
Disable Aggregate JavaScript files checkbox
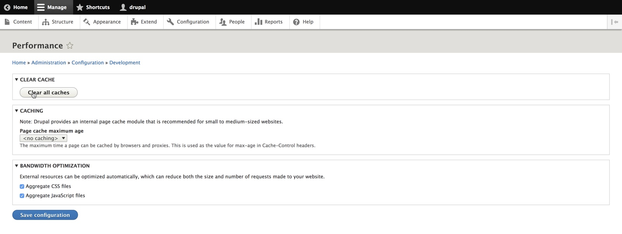coord(22,196)
